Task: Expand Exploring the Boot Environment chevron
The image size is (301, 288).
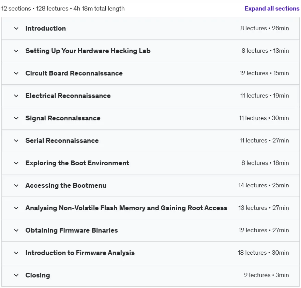Action: click(x=16, y=163)
